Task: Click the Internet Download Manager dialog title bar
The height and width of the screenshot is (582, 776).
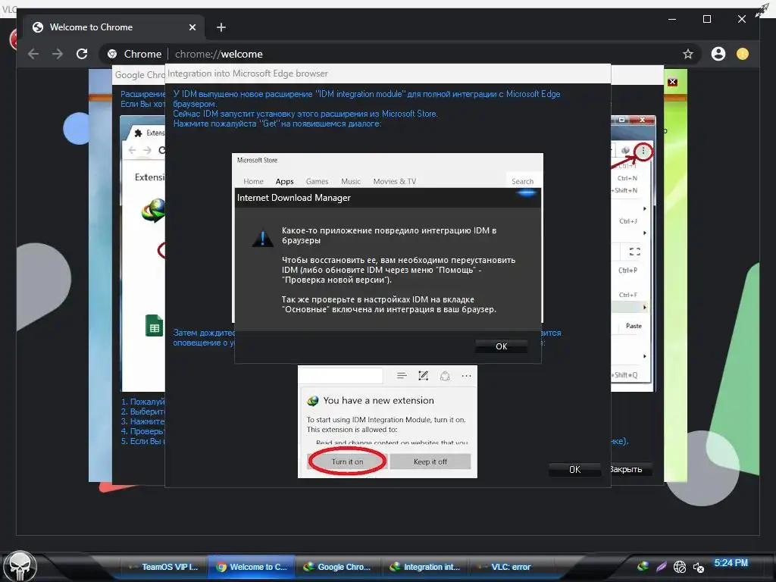Action: click(x=387, y=198)
